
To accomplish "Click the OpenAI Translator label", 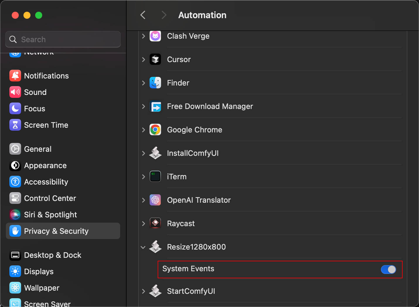I will (x=199, y=200).
